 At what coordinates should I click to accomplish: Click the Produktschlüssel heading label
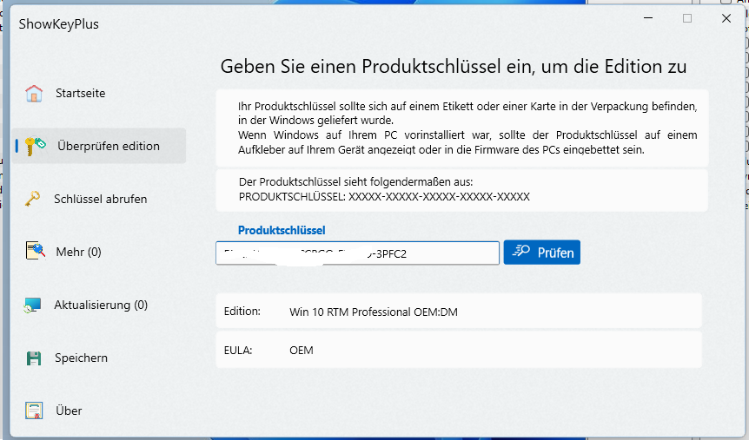click(282, 231)
